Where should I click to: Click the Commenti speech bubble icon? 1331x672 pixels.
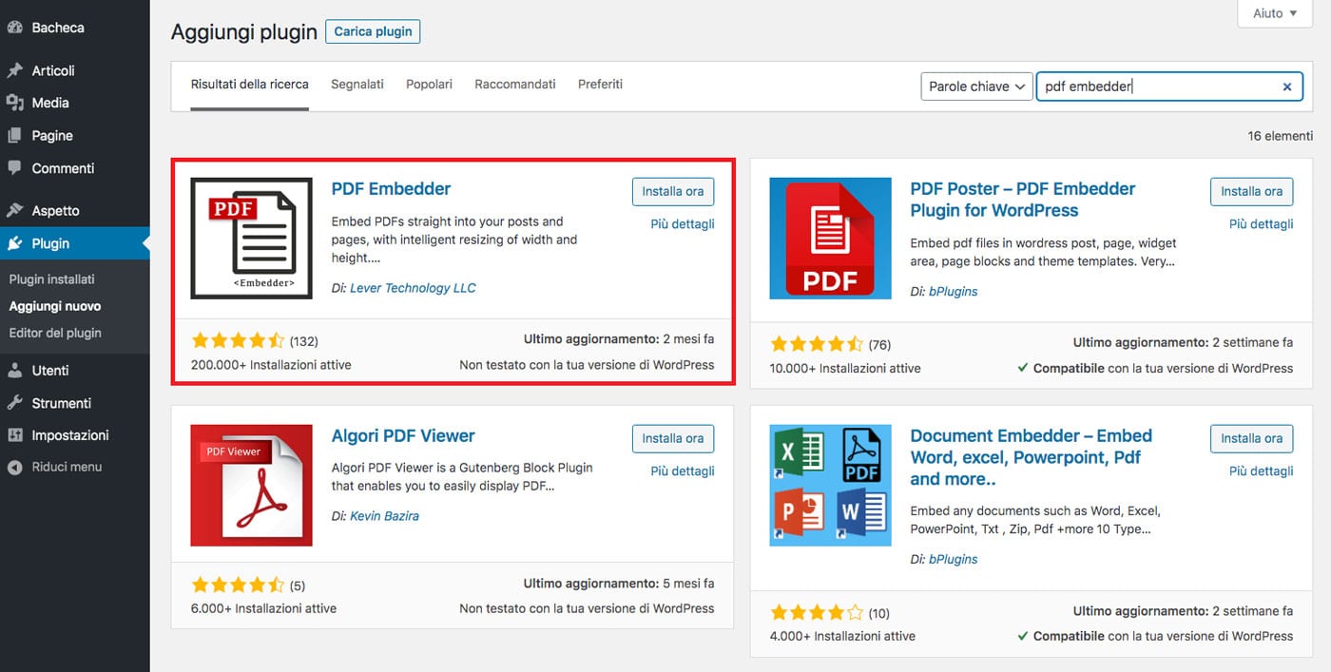(x=14, y=168)
